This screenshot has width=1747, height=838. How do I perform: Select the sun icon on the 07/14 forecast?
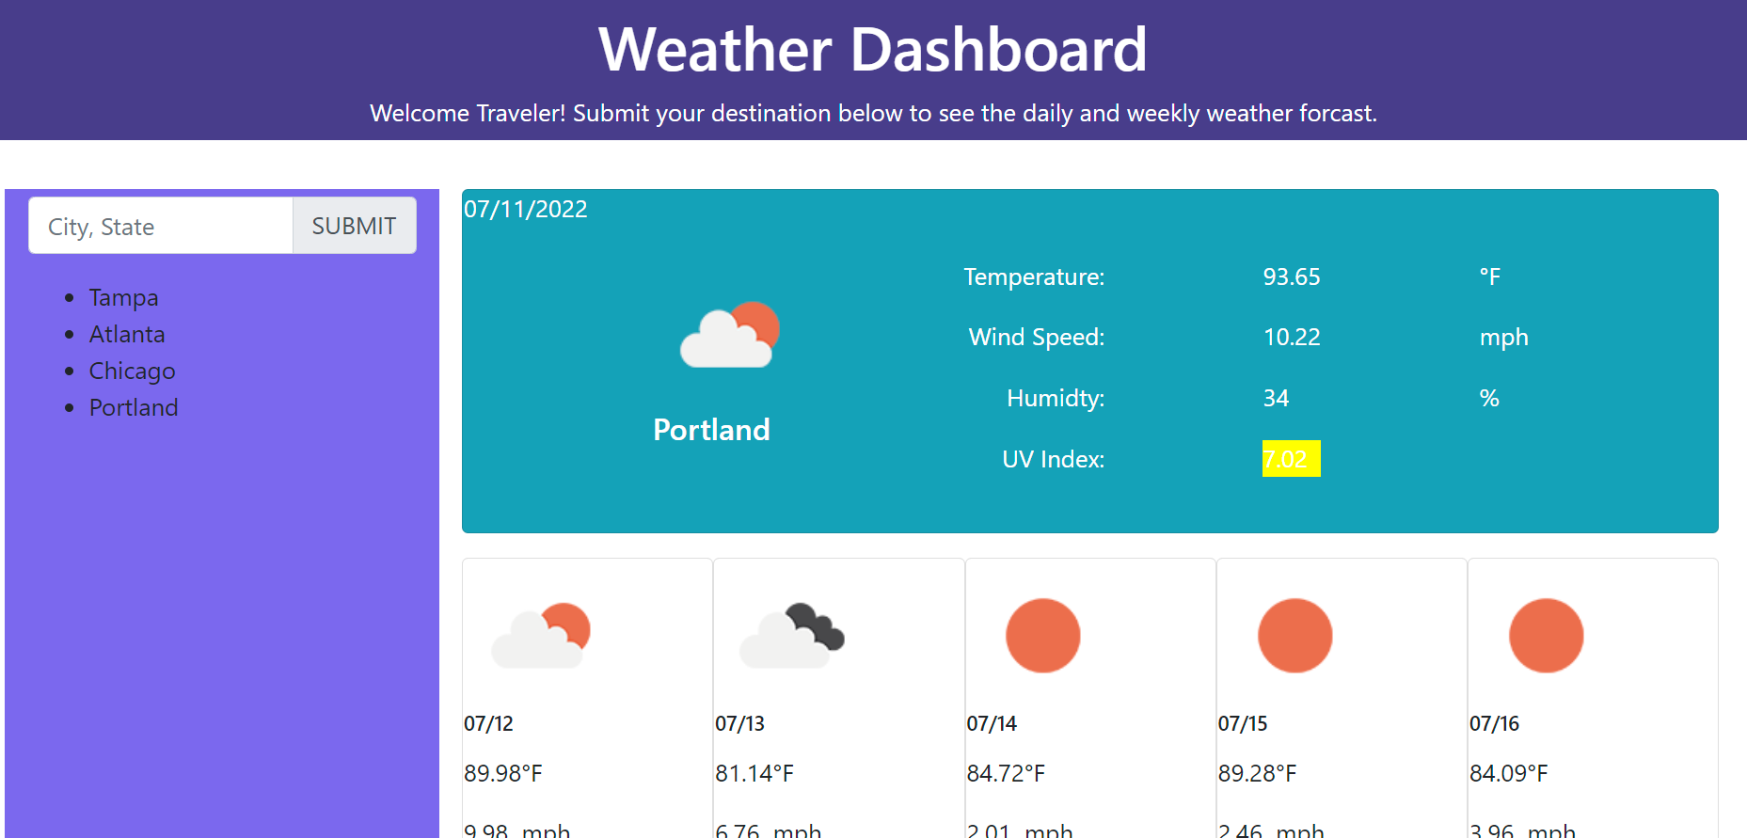click(x=1042, y=635)
